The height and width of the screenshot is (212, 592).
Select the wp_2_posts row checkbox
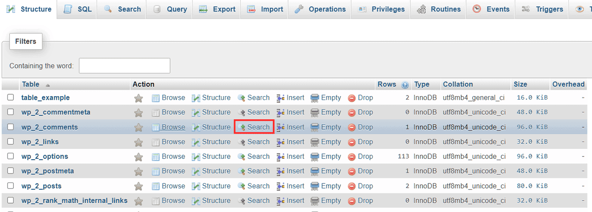[x=10, y=186]
